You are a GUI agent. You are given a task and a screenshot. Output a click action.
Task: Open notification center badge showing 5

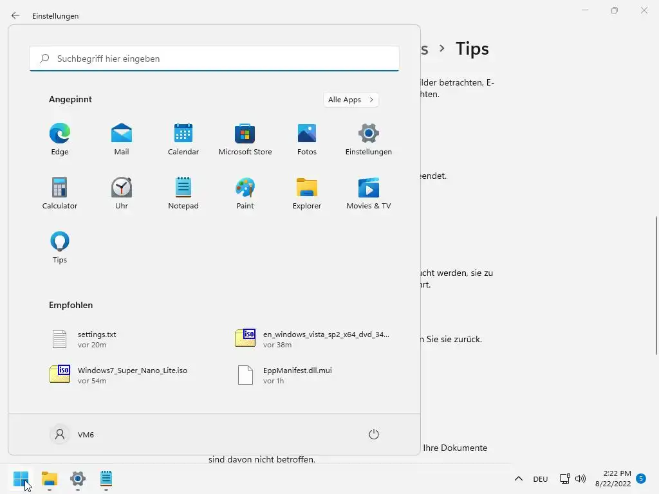[641, 479]
